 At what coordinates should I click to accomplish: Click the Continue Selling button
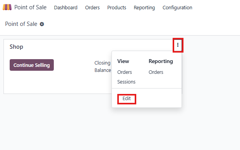point(32,65)
